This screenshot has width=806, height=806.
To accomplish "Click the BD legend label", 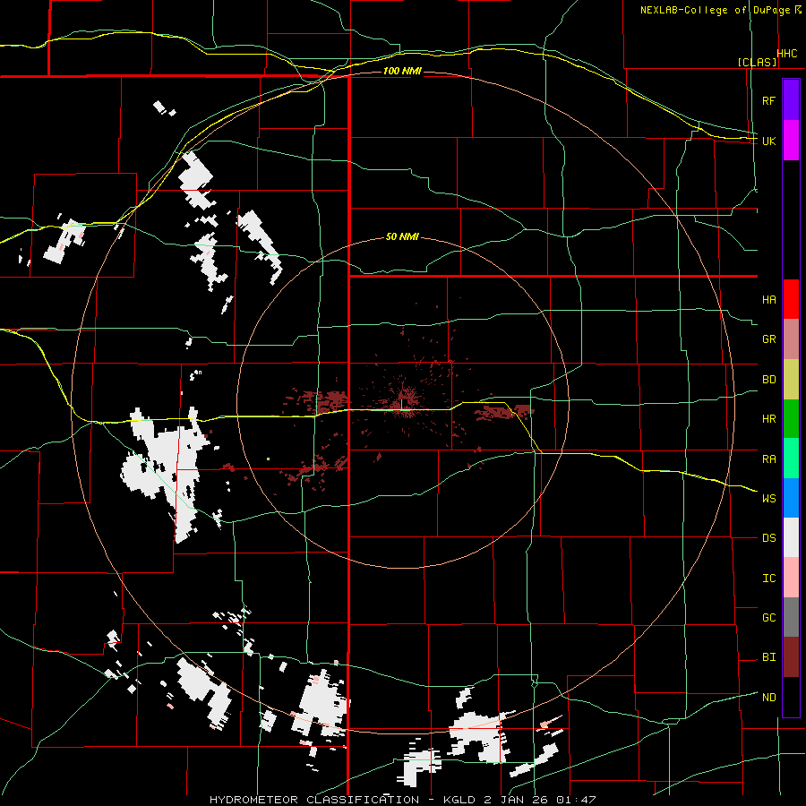I will point(769,380).
